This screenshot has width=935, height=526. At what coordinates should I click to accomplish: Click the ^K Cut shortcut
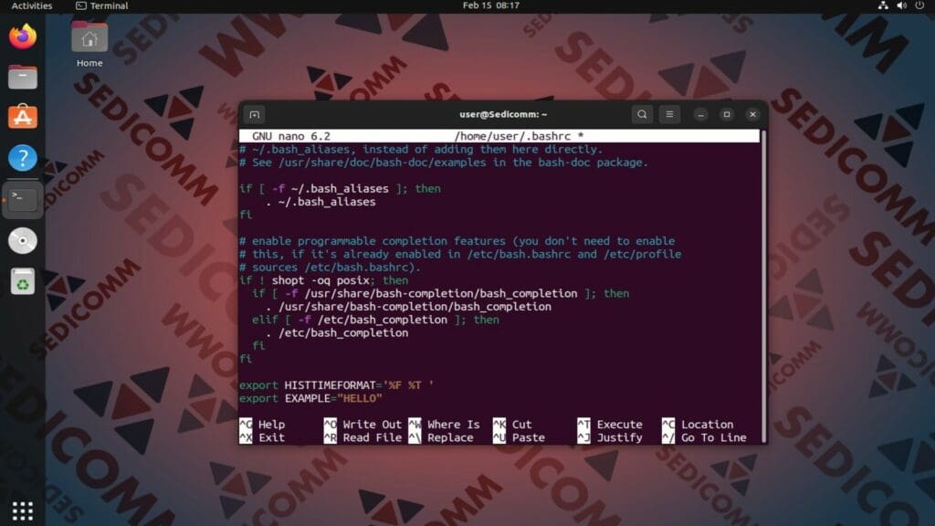512,425
